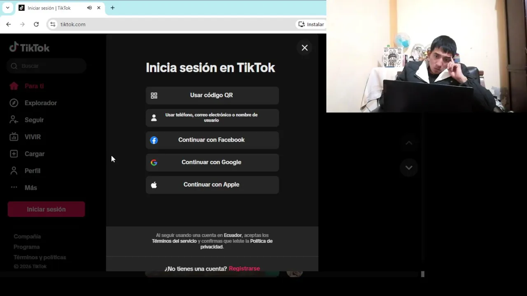Viewport: 527px width, 296px height.
Task: Click the Google logo icon
Action: tap(154, 162)
